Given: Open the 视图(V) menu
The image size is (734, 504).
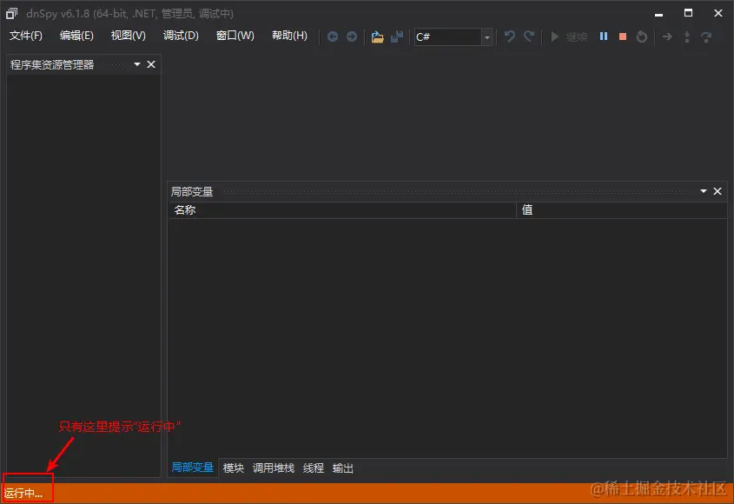Looking at the screenshot, I should (129, 36).
